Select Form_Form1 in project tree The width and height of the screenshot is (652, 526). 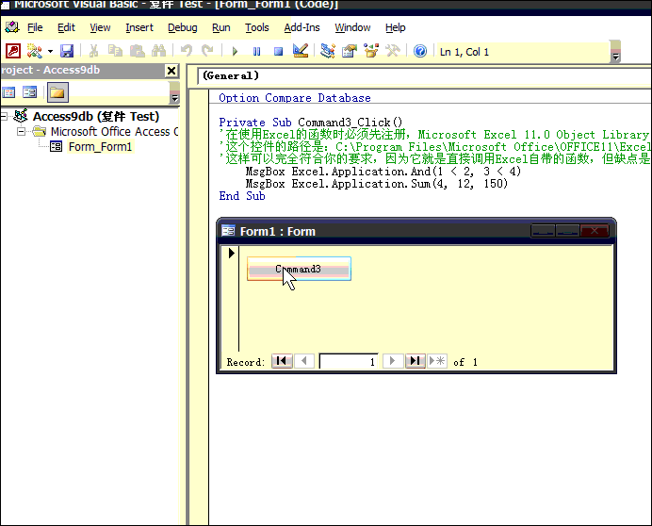(100, 147)
